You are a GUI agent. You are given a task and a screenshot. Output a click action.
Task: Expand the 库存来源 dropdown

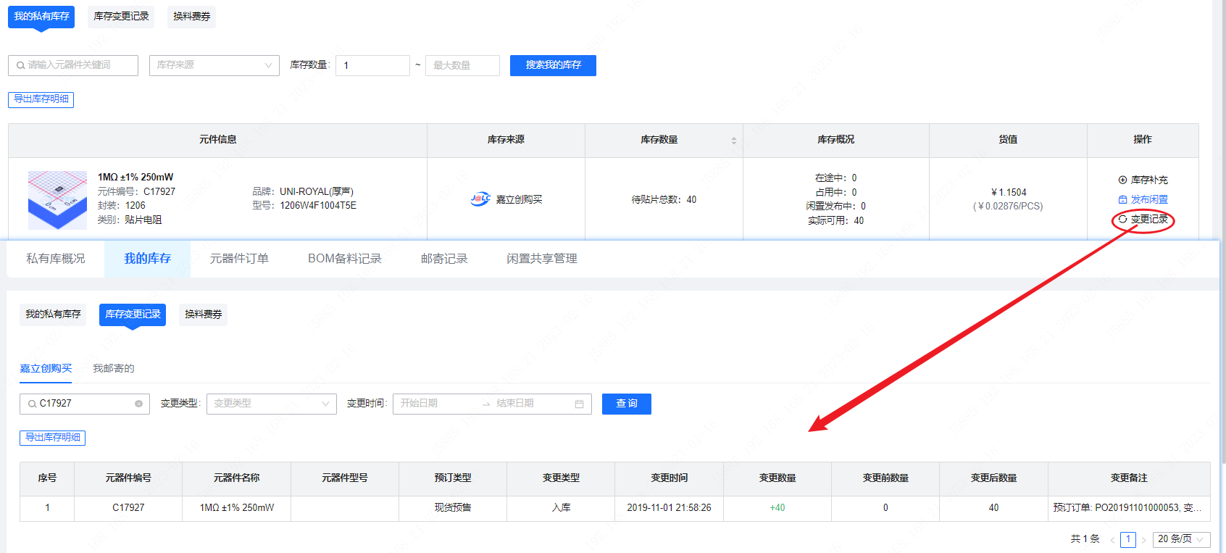[x=214, y=65]
